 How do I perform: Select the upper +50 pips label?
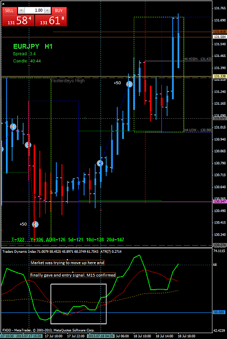117,83
